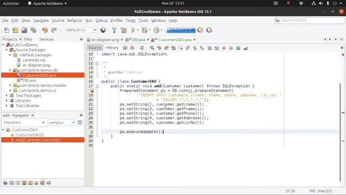The image size is (346, 195).
Task: Open the File menu
Action: (5, 21)
